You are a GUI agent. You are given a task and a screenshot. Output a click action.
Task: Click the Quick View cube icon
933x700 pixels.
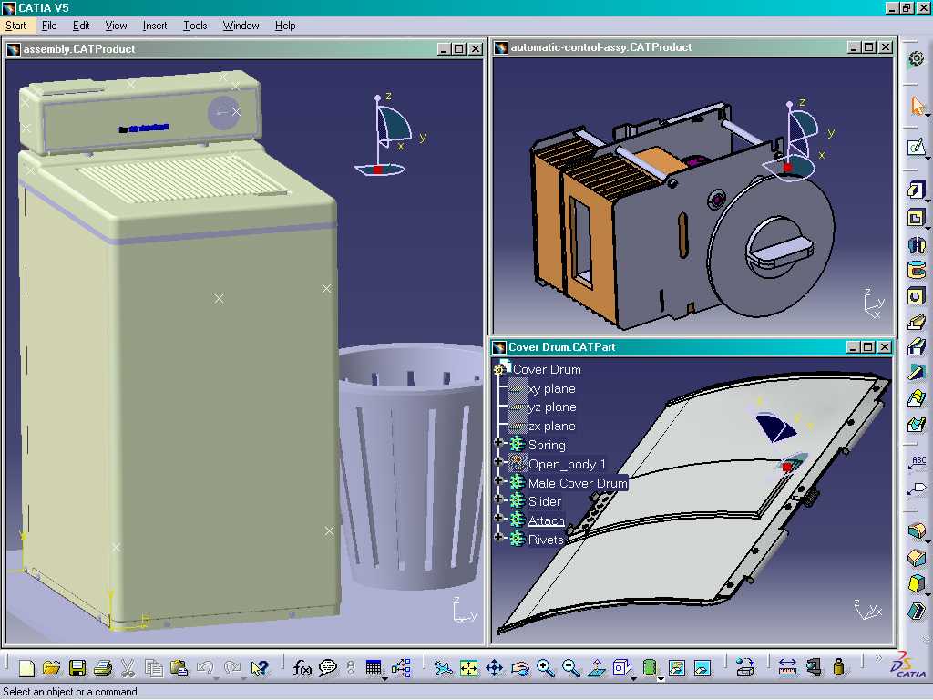coord(621,668)
